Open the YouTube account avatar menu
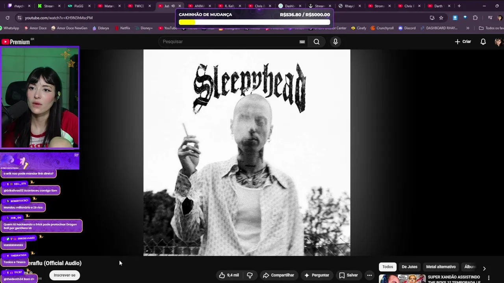This screenshot has height=283, width=504. point(499,42)
